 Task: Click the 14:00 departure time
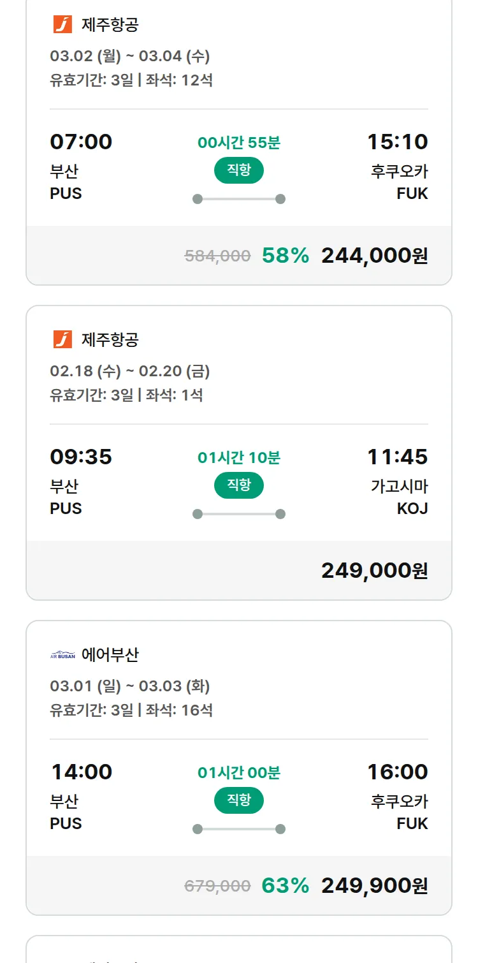click(82, 772)
